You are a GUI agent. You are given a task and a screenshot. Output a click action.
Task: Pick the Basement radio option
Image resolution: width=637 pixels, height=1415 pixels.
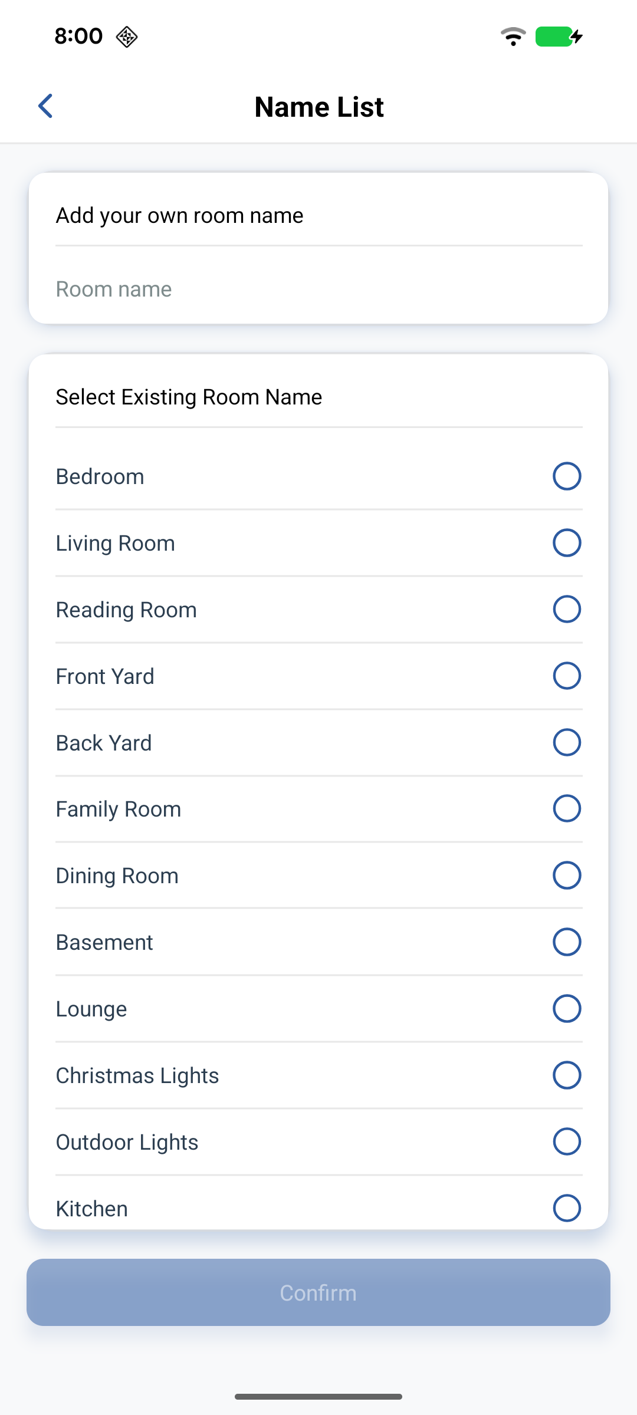click(x=567, y=942)
